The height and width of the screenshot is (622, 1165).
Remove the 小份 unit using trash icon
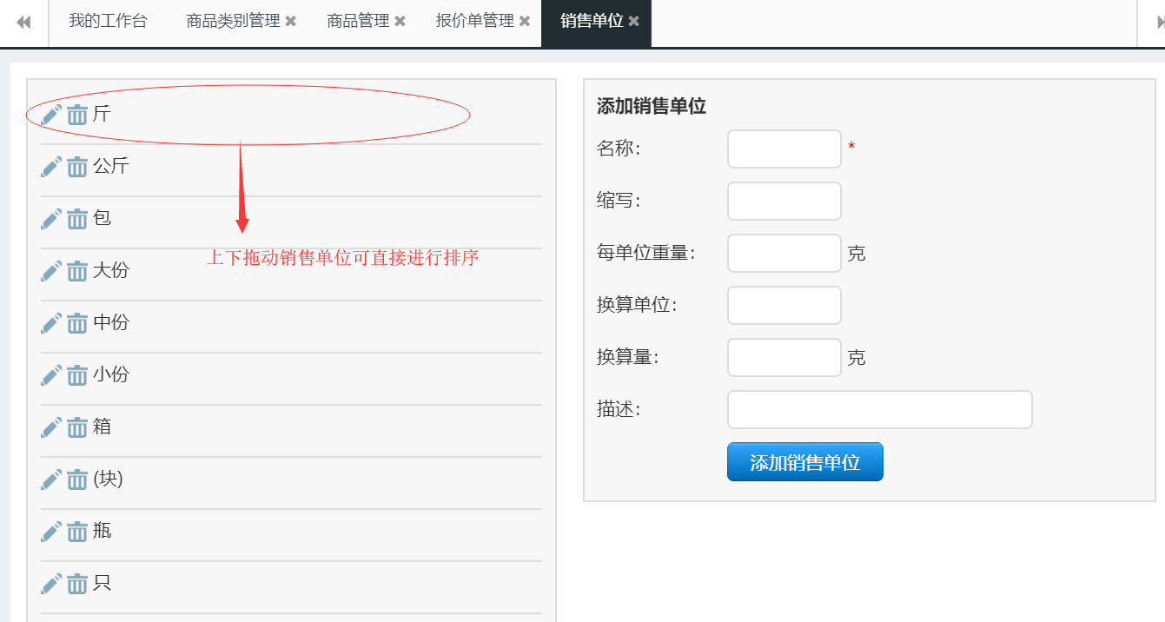[x=77, y=375]
